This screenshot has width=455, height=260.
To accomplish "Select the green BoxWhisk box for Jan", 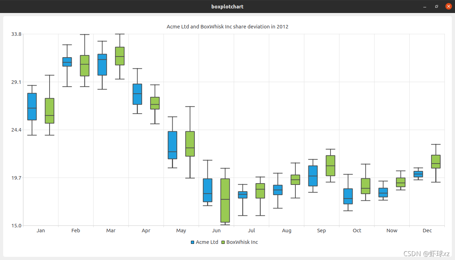I will pos(50,111).
